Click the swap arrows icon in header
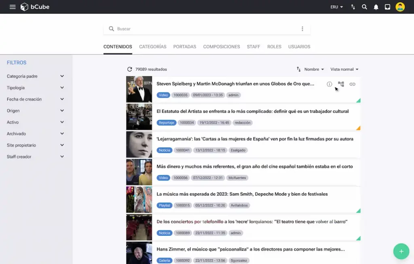Image resolution: width=414 pixels, height=264 pixels. click(x=353, y=7)
